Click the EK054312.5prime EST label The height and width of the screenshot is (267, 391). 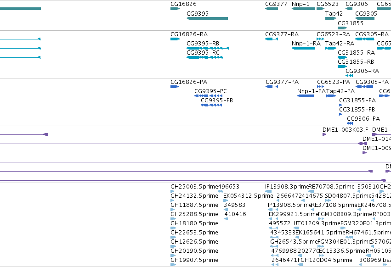pyautogui.click(x=248, y=196)
